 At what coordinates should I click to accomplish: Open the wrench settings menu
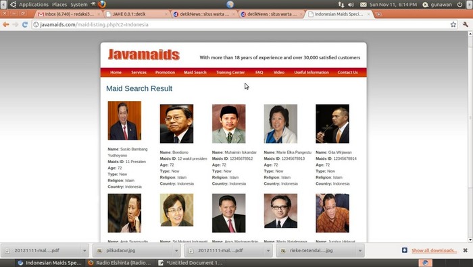click(x=466, y=25)
